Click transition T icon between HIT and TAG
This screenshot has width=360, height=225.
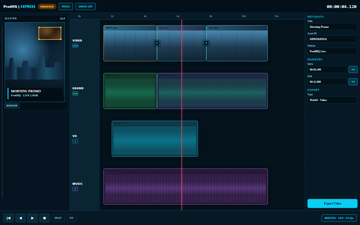click(206, 43)
